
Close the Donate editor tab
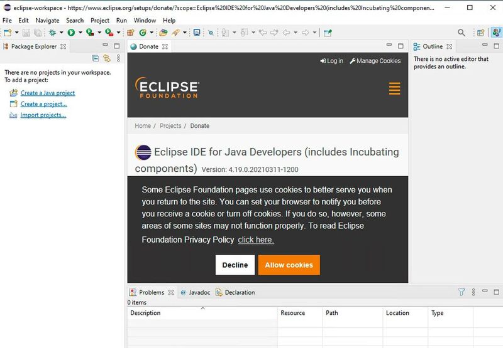[165, 46]
